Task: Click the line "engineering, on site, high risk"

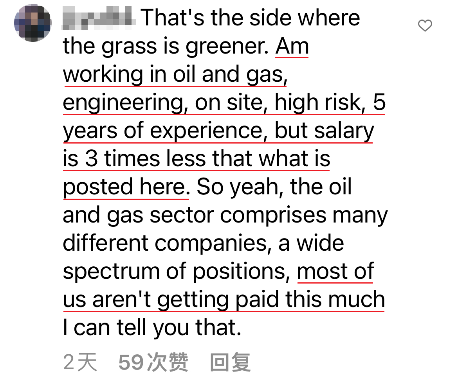Action: pyautogui.click(x=211, y=102)
